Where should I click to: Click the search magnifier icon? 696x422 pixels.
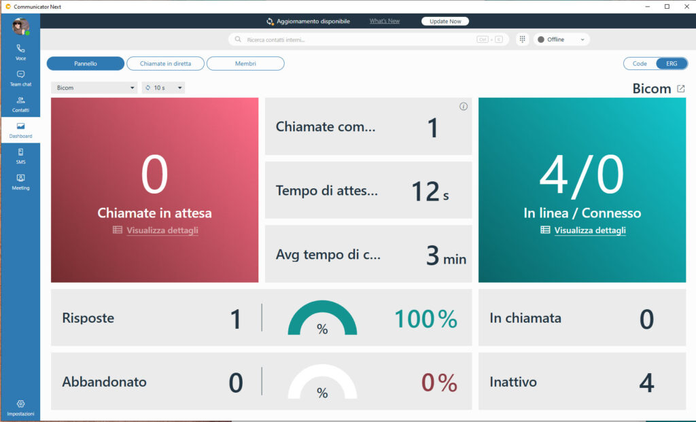click(238, 39)
